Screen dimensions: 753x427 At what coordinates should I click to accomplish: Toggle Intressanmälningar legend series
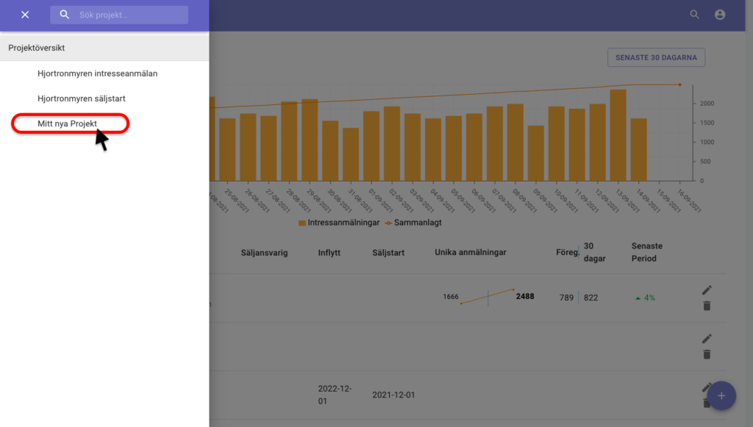(x=338, y=223)
